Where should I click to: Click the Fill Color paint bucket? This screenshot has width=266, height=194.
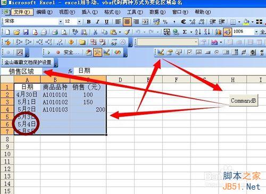(246, 22)
